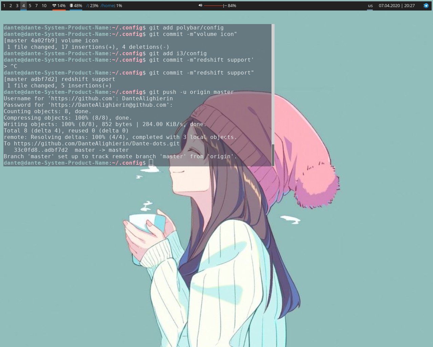
Task: Click the 'Compressing objects: 100% (8/8)' line
Action: tap(68, 118)
